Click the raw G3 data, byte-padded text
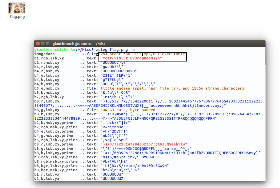Image resolution: width=280 pixels, height=188 pixels. pos(128,110)
